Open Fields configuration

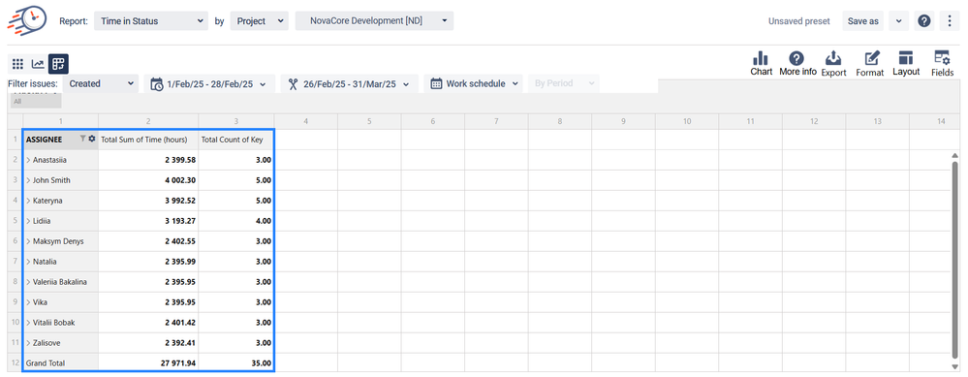(x=942, y=64)
